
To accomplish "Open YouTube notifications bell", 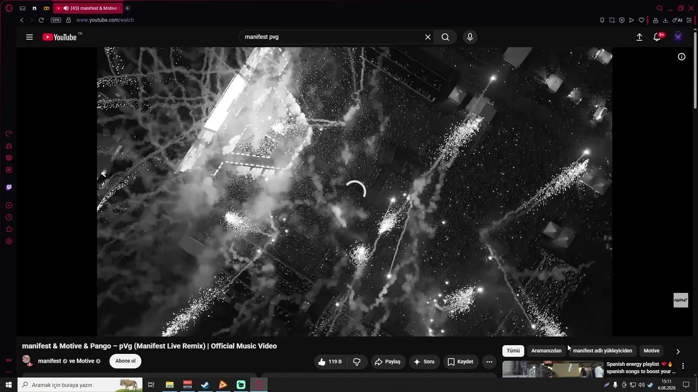I will [x=658, y=37].
